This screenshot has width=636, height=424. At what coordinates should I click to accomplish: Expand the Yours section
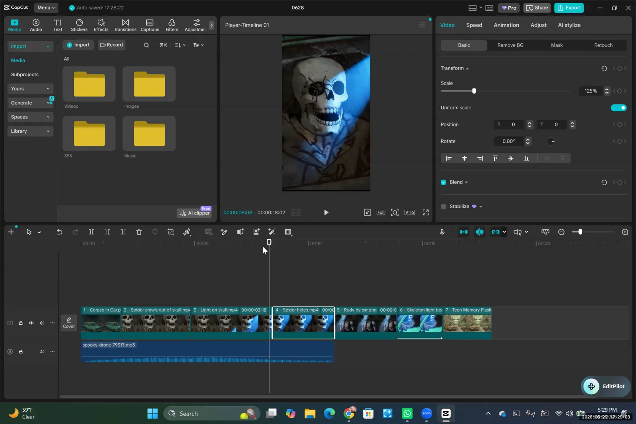pos(30,89)
